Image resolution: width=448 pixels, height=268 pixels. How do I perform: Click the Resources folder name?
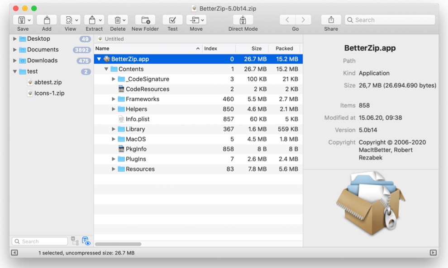(x=140, y=169)
